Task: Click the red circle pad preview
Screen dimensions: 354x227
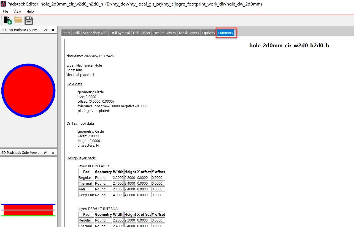Action: (x=28, y=91)
